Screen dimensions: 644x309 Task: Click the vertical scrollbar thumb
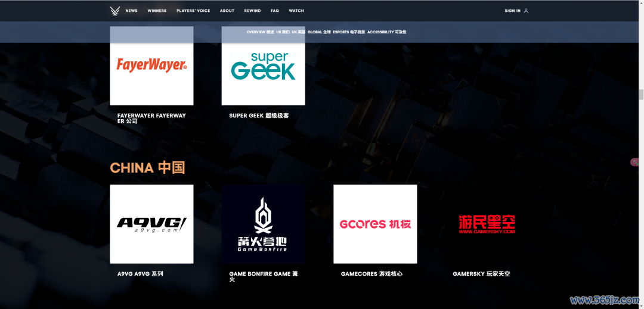(x=640, y=94)
